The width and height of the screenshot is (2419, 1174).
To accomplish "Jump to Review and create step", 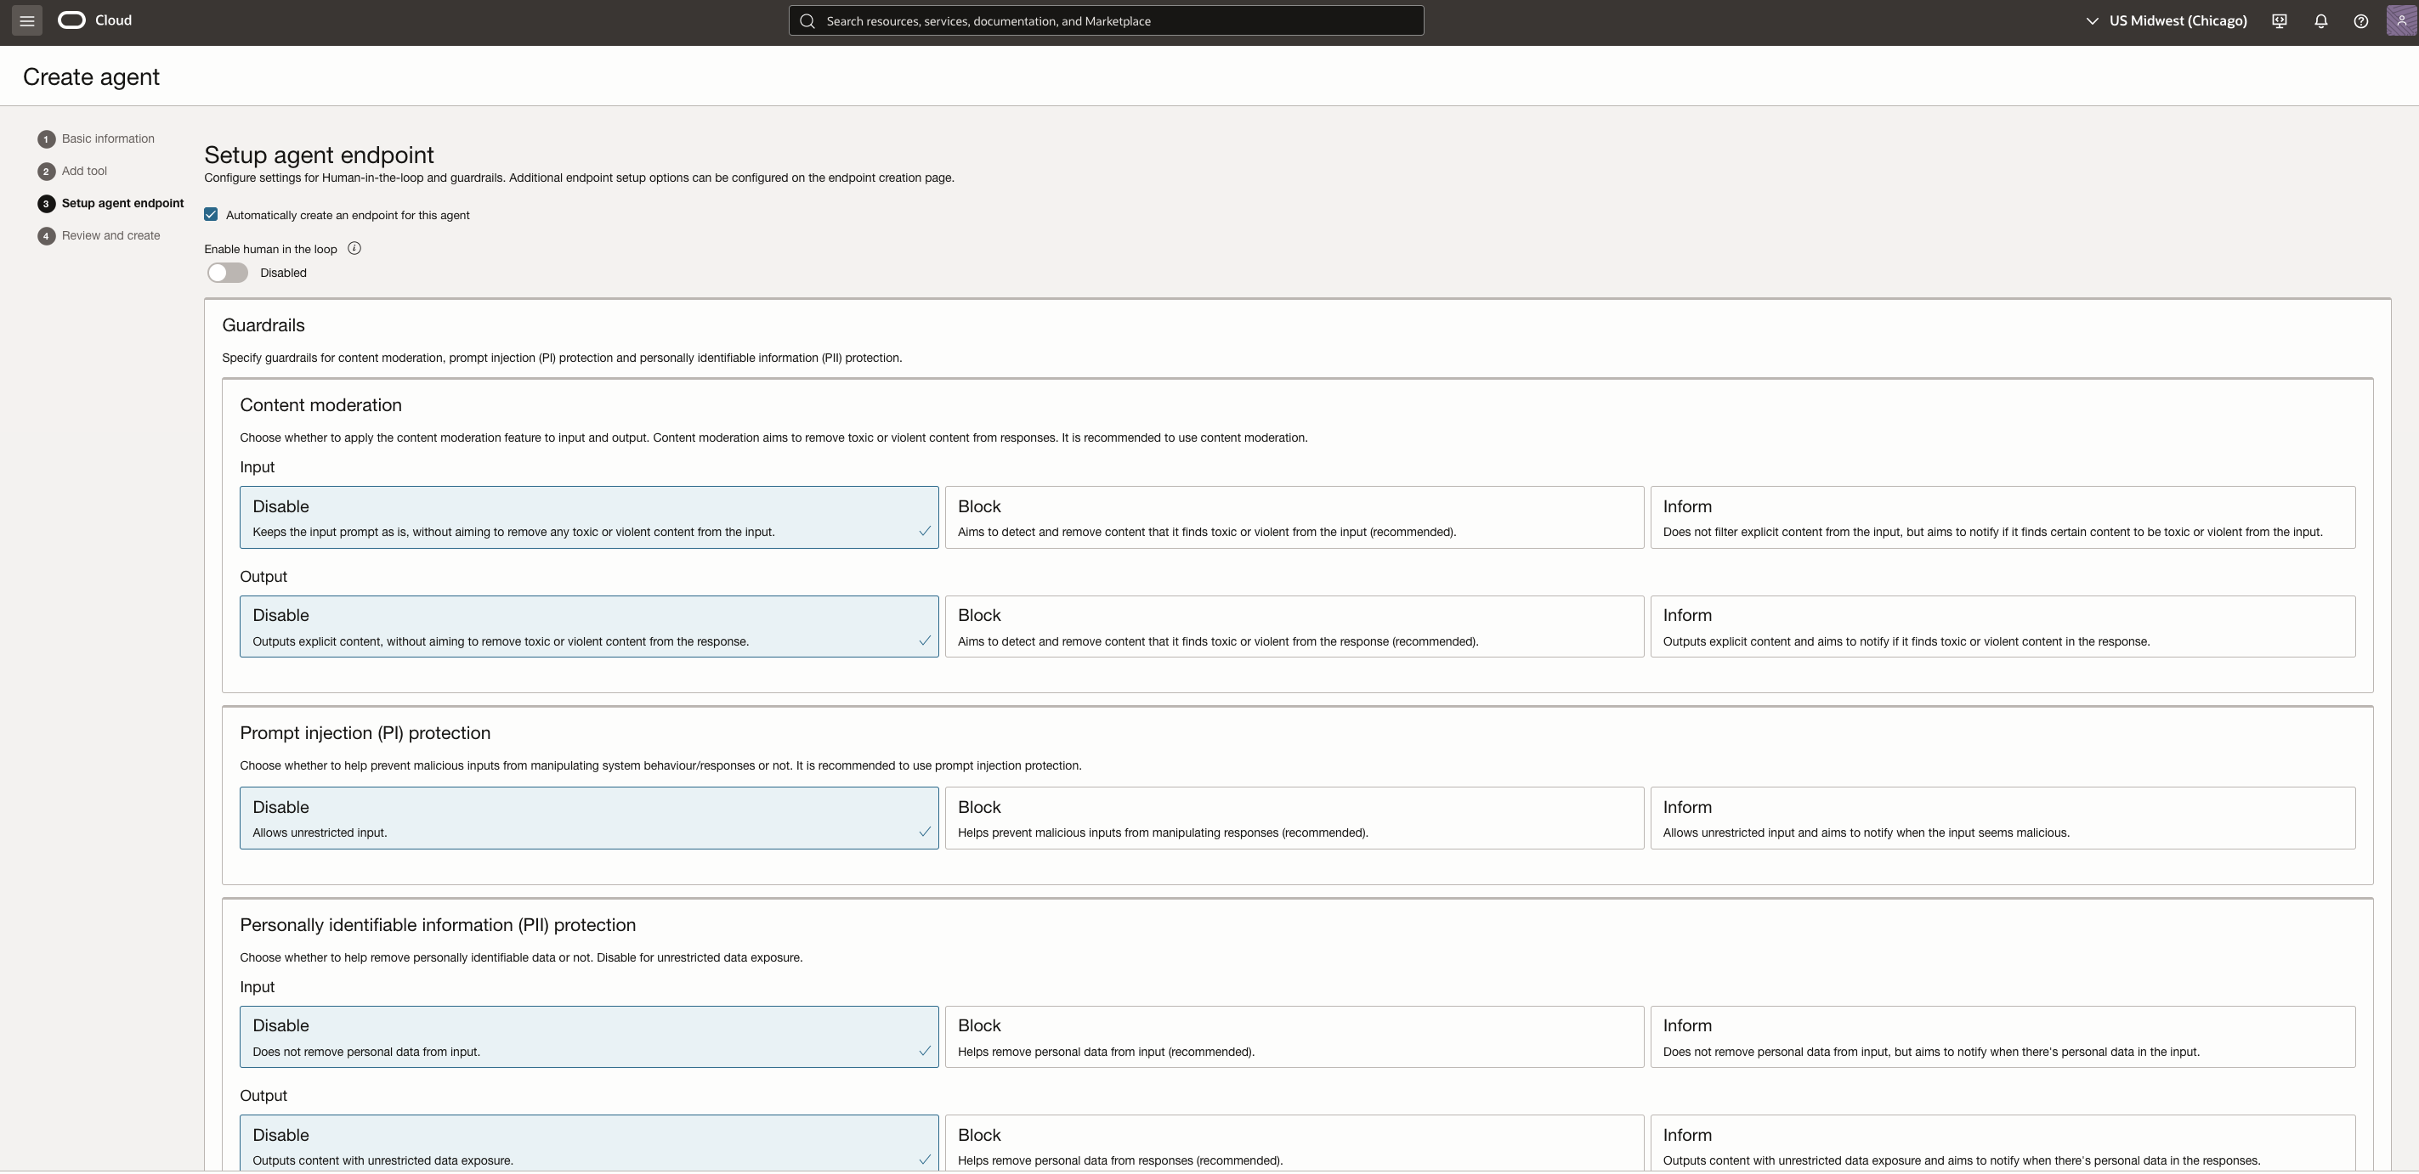I will click(x=110, y=235).
